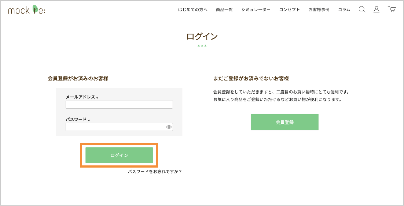Screen dimensions: 404x206
Task: Open the コンセプト page link
Action: [290, 10]
